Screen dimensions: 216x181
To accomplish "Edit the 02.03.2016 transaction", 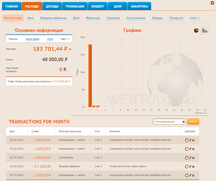I will (x=190, y=149).
